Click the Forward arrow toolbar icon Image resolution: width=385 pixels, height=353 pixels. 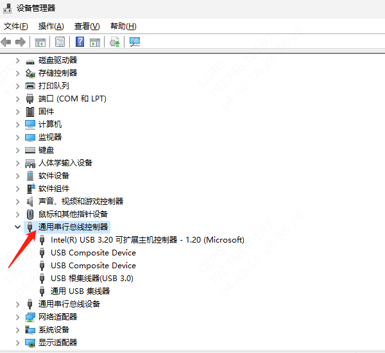21,42
